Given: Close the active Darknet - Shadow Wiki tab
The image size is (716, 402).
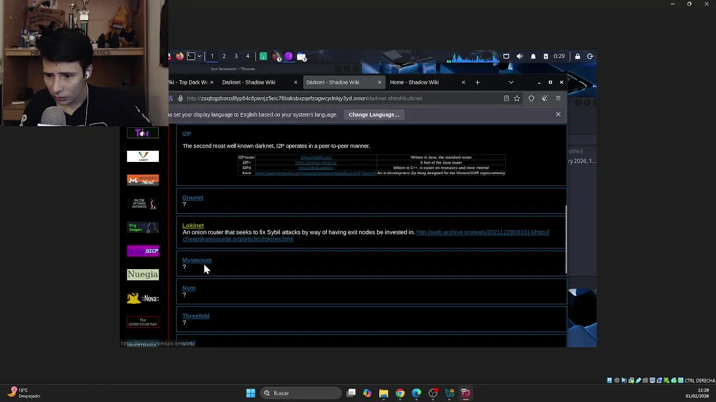Looking at the screenshot, I should 379,82.
